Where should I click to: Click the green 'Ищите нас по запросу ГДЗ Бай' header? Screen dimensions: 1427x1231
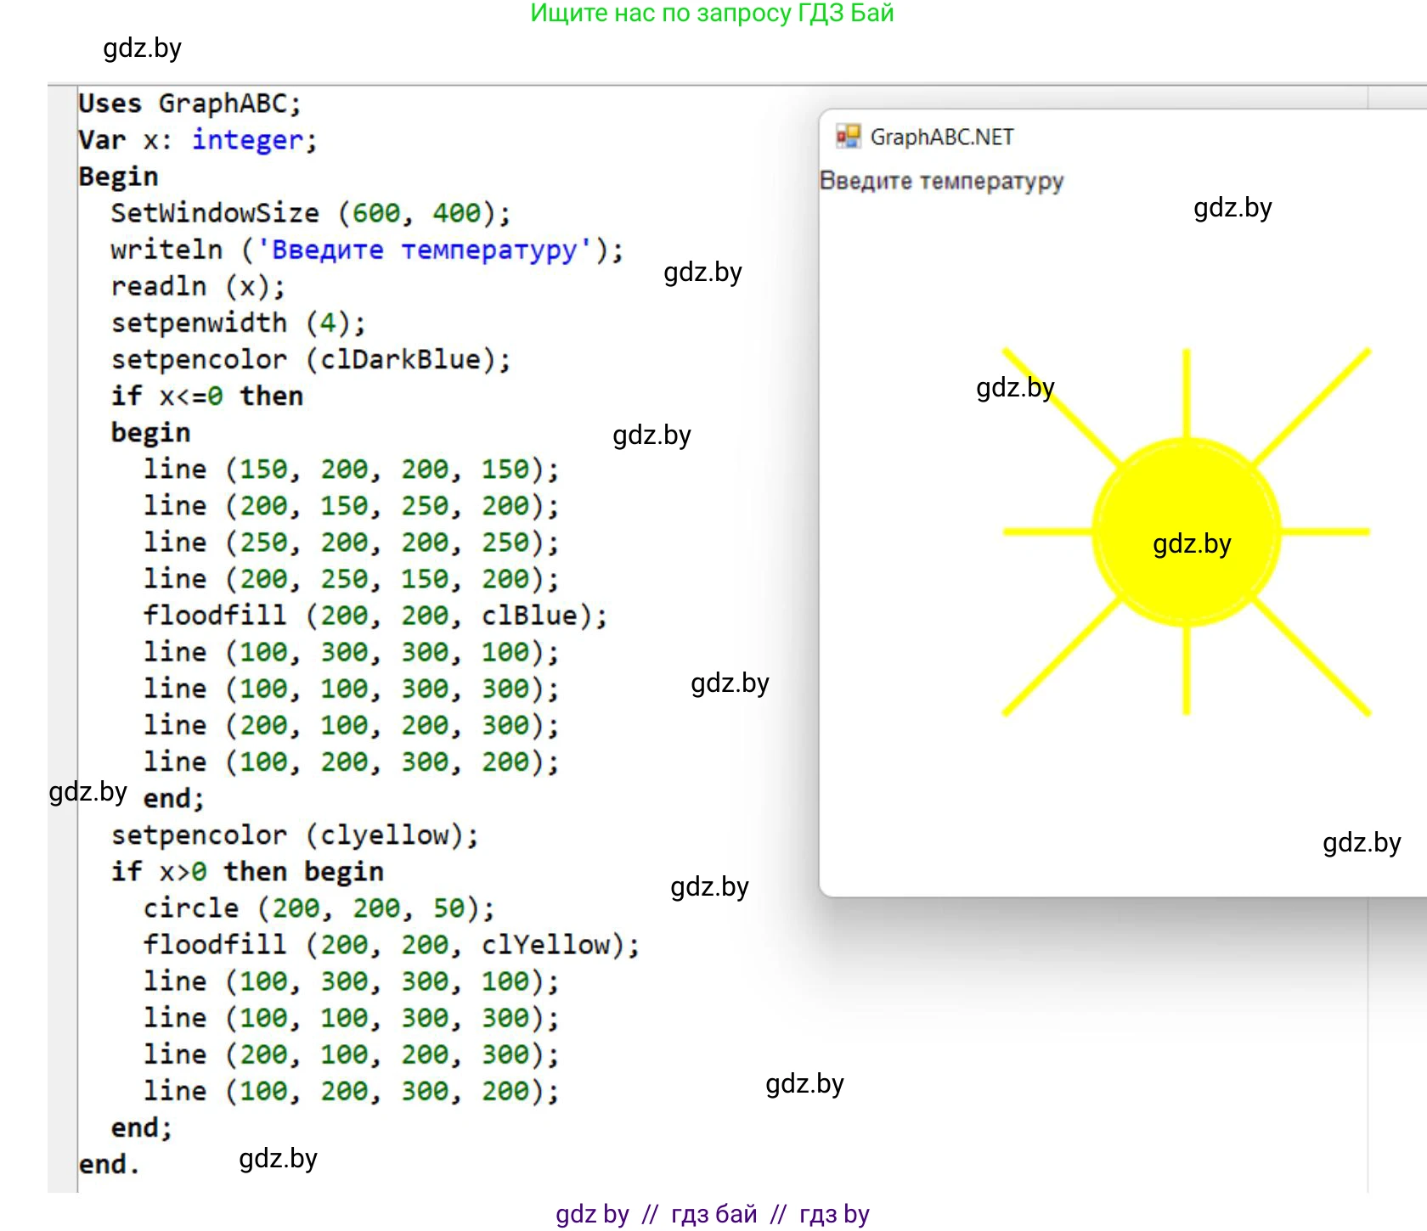click(712, 14)
